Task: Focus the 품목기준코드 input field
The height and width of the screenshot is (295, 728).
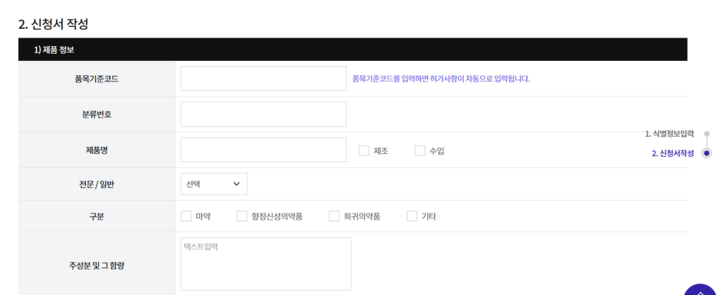Action: 263,79
